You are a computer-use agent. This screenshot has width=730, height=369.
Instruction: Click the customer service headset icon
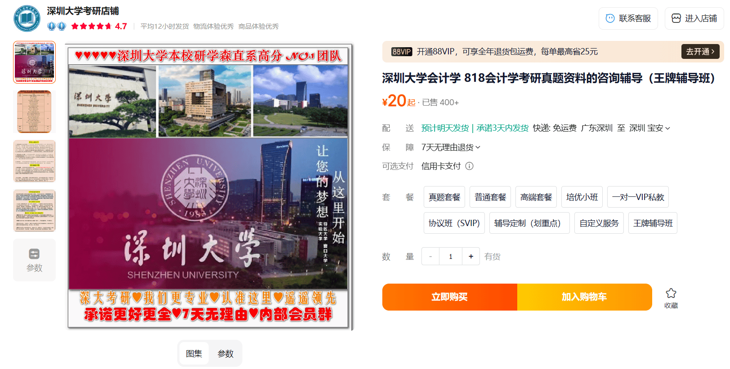(x=610, y=18)
